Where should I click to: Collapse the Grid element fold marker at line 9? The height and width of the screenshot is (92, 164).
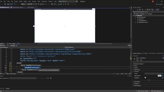11,63
